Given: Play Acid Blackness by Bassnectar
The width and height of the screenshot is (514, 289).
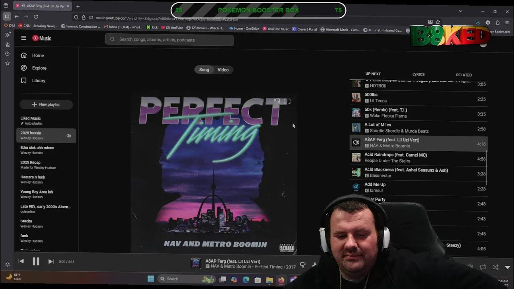Looking at the screenshot, I should click(x=418, y=173).
